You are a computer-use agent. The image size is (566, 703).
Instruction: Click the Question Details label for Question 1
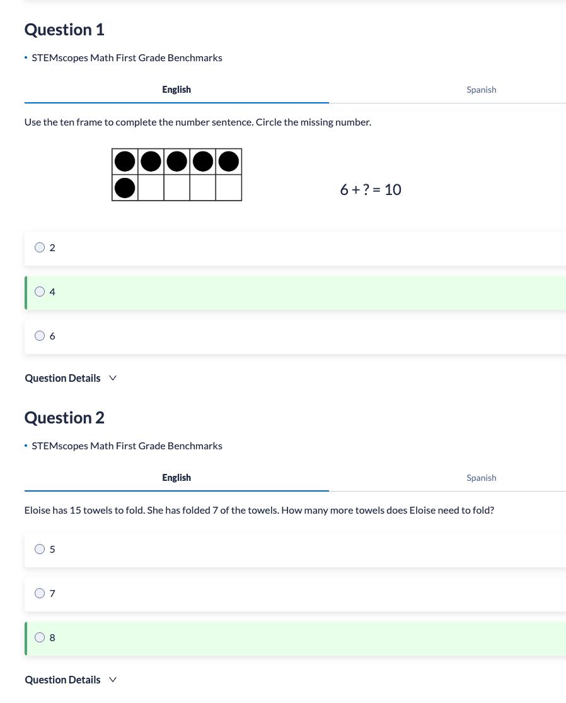[62, 379]
